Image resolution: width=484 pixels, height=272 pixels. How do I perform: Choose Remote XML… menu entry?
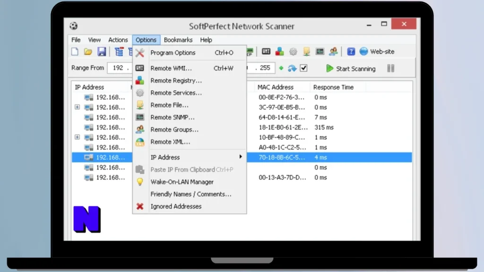pyautogui.click(x=190, y=142)
